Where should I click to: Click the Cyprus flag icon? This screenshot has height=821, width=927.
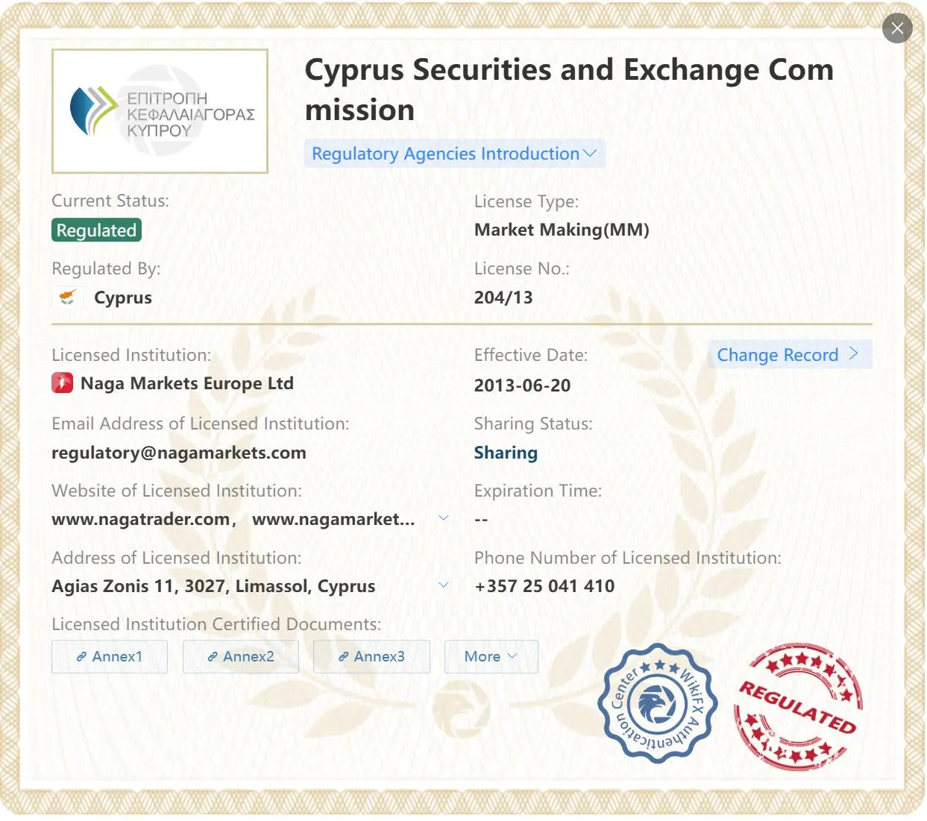coord(67,297)
